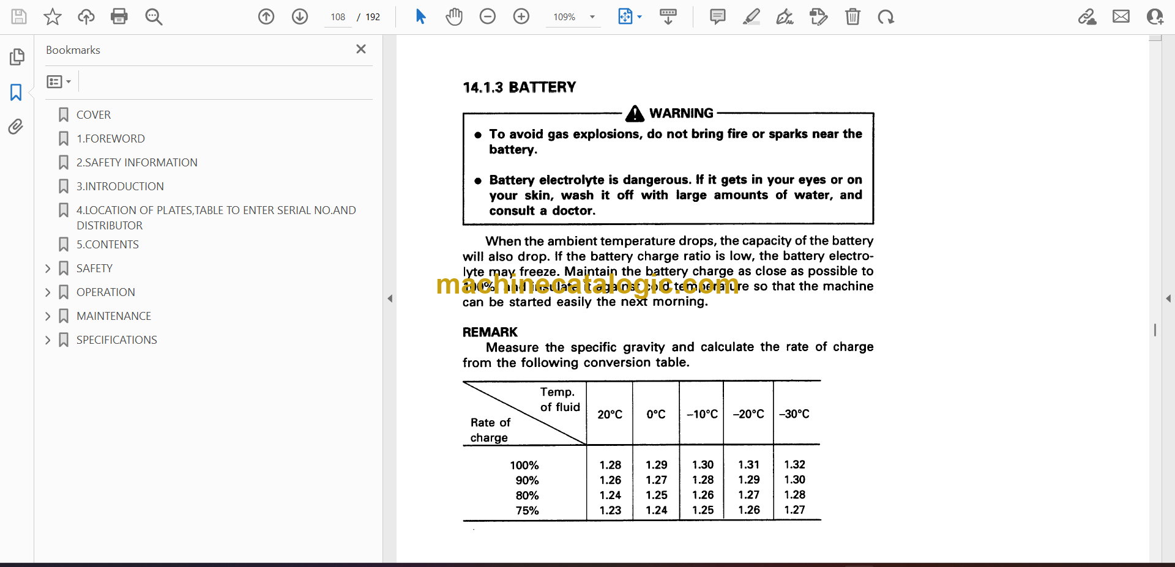
Task: Click the Save file icon
Action: coord(19,17)
